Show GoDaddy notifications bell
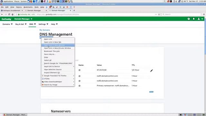 click(194, 19)
